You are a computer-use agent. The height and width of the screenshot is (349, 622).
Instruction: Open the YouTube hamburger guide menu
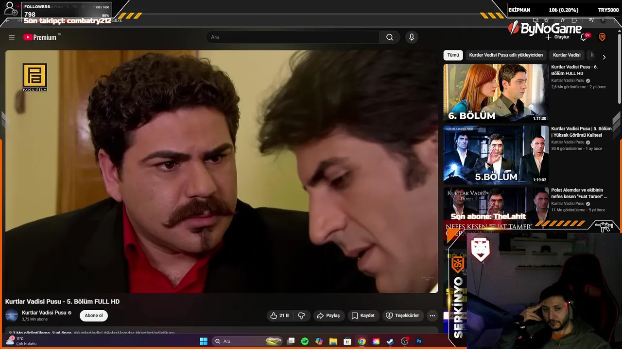[12, 37]
